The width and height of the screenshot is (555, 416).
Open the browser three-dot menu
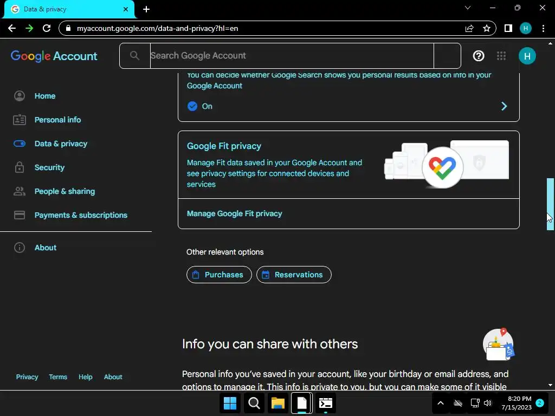543,28
